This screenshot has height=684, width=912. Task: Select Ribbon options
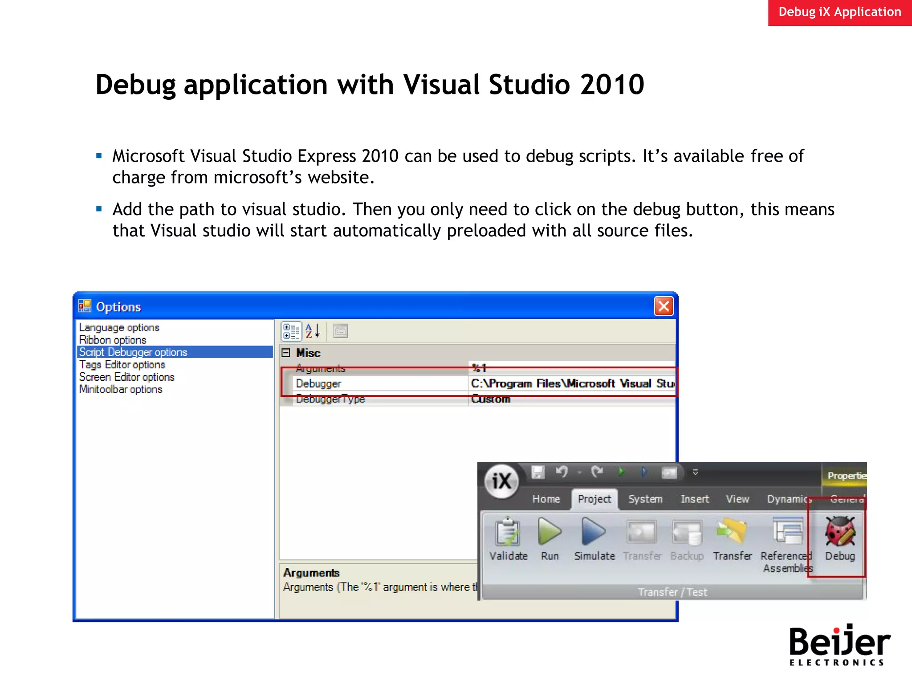[113, 340]
